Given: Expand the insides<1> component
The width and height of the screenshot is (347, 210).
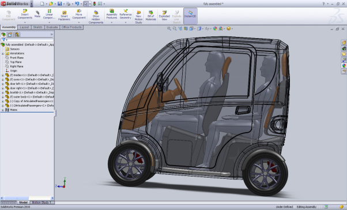Looking at the screenshot, I should pyautogui.click(x=3, y=75).
